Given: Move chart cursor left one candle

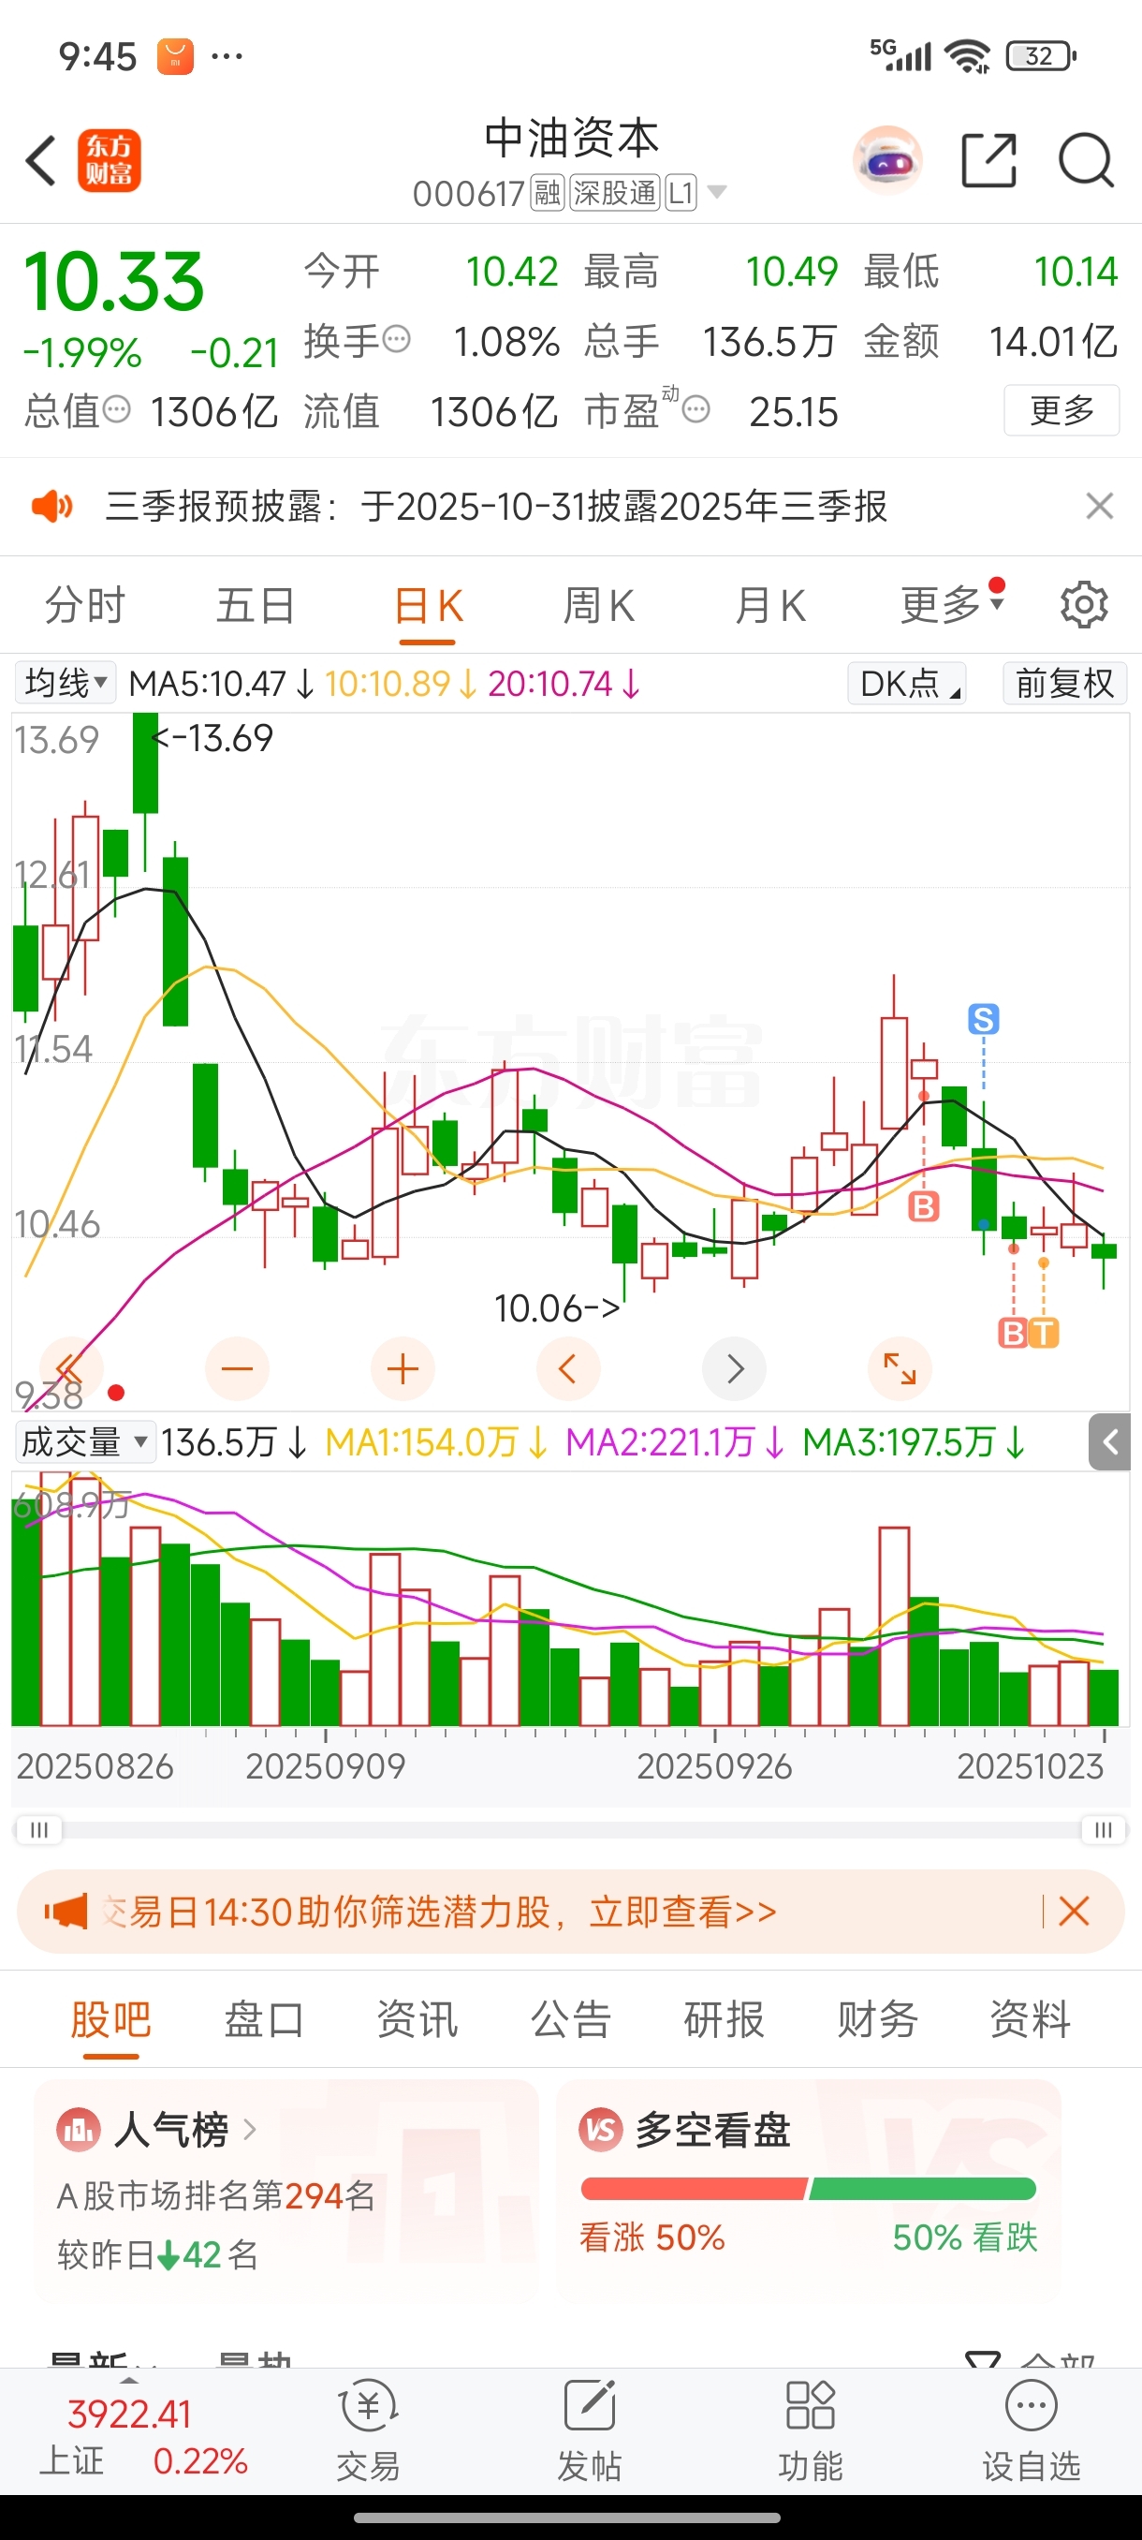Looking at the screenshot, I should [567, 1368].
